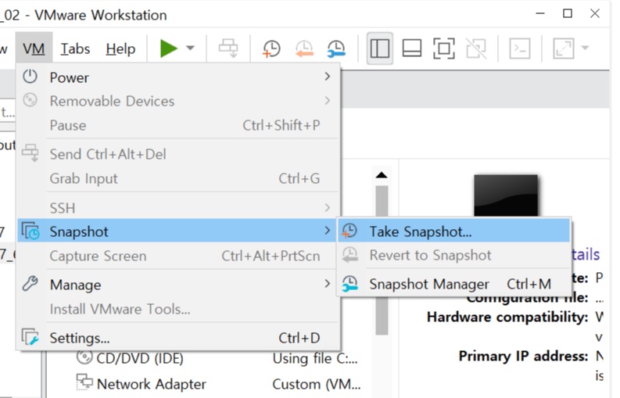The width and height of the screenshot is (620, 398).
Task: Select the Snapshot menu entry
Action: pyautogui.click(x=178, y=231)
